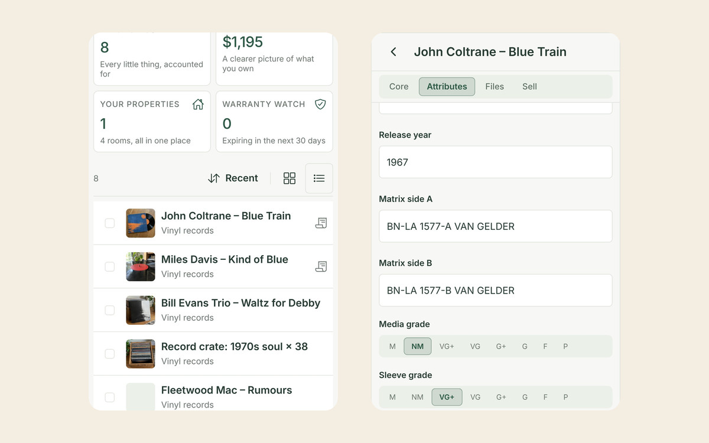
Task: Open the Your Properties card
Action: (152, 121)
